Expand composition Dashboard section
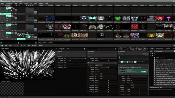The image size is (175, 98). click(71, 52)
